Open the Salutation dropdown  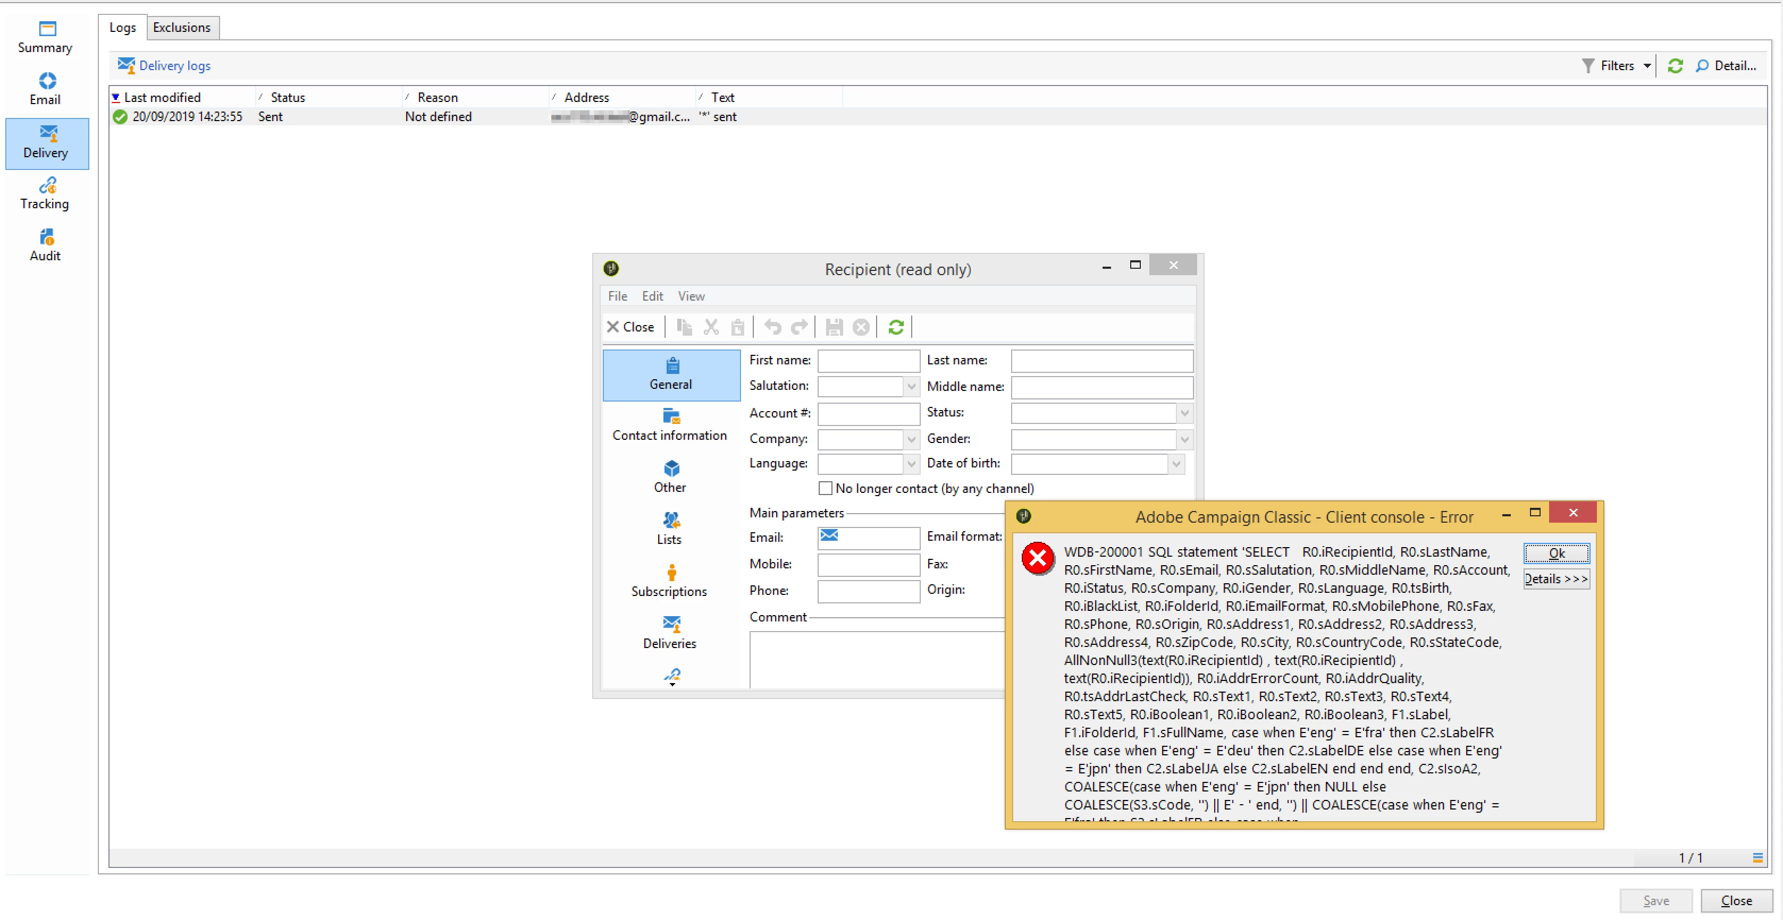[x=911, y=386]
